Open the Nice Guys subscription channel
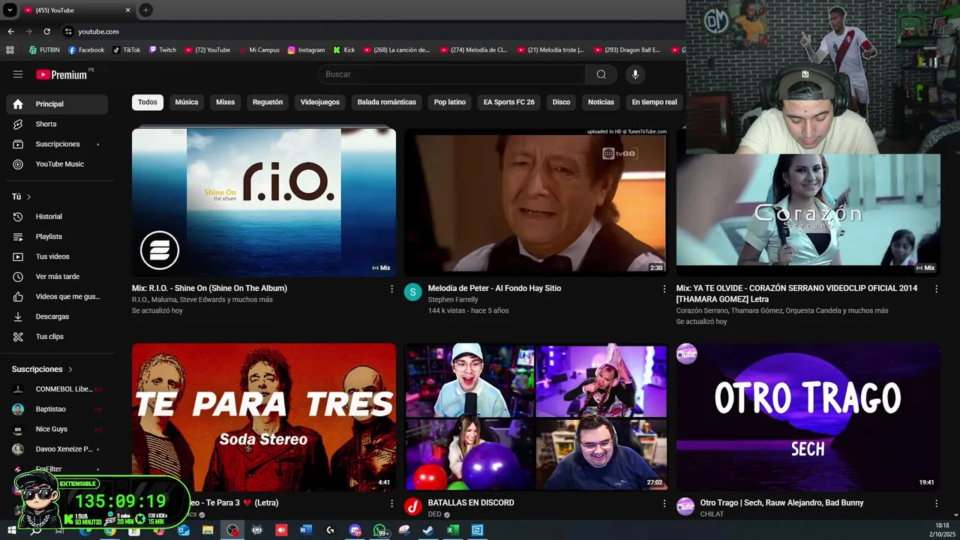 coord(57,429)
